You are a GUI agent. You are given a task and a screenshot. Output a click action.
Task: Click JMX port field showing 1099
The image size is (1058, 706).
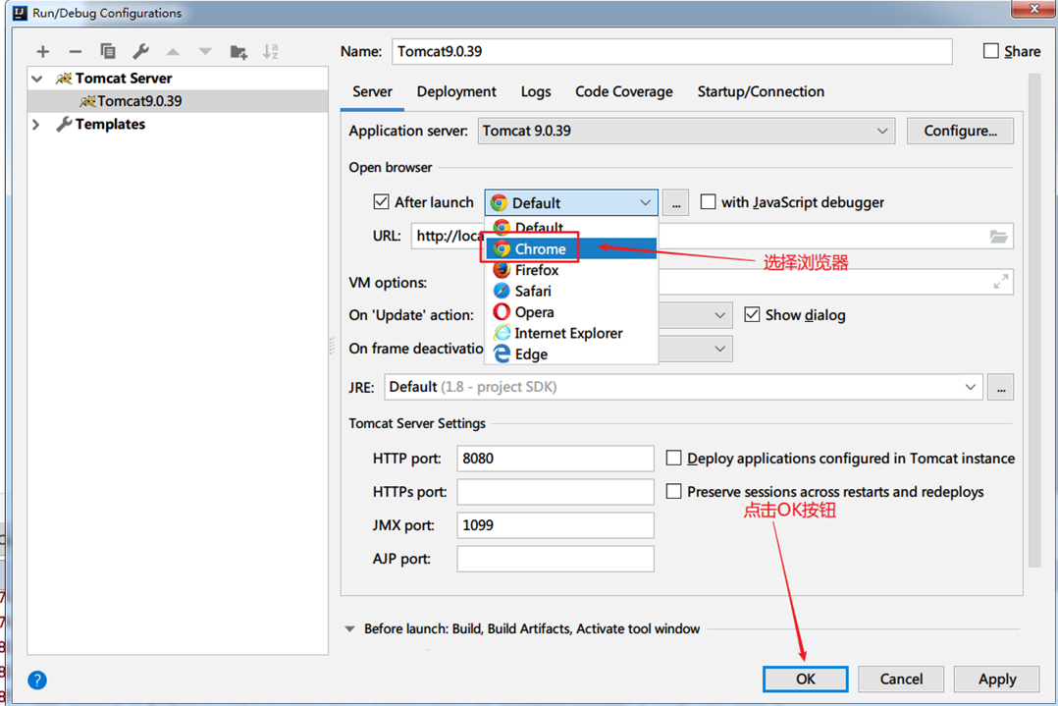[555, 525]
